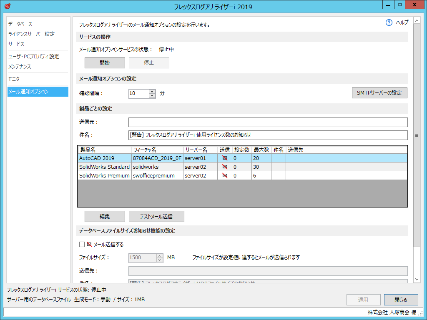
Task: Click the サーバー名 column header
Action: (201, 150)
